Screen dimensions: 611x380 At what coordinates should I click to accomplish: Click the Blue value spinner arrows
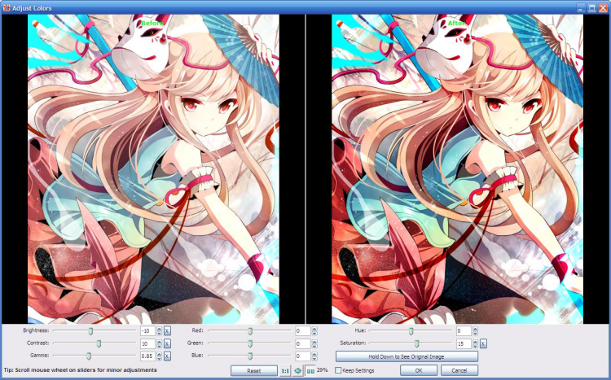314,356
